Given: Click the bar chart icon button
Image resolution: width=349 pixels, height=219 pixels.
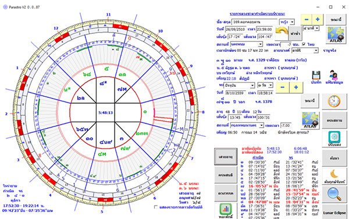Looking at the screenshot, I should click(226, 209).
